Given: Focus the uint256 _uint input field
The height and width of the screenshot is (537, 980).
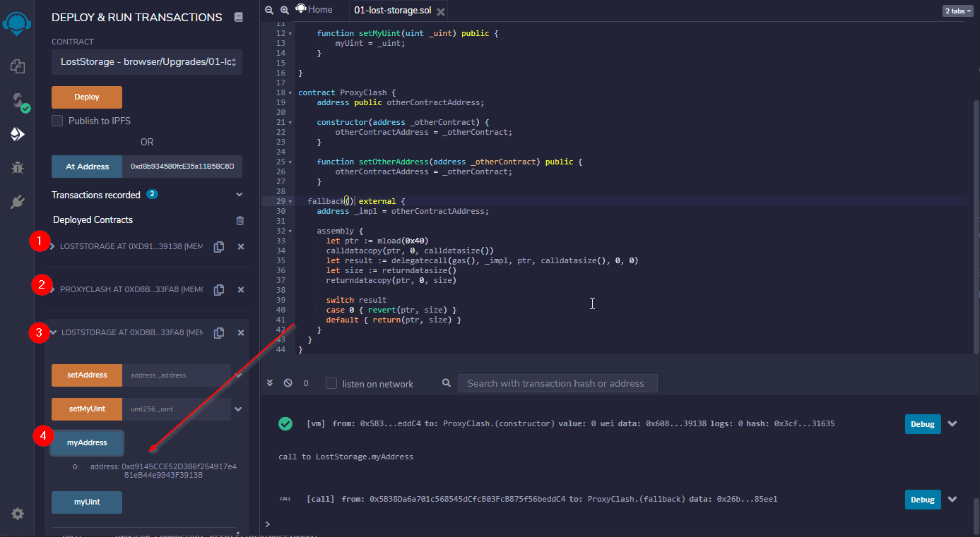Looking at the screenshot, I should tap(177, 409).
